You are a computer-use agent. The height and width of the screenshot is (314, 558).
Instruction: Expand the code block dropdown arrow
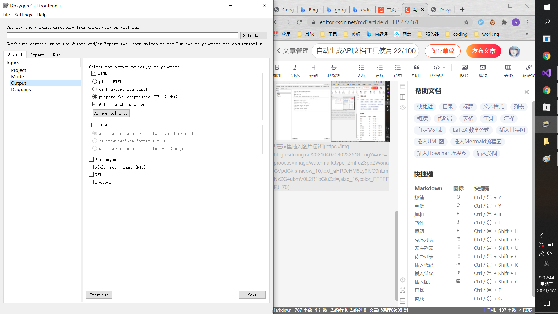click(444, 68)
